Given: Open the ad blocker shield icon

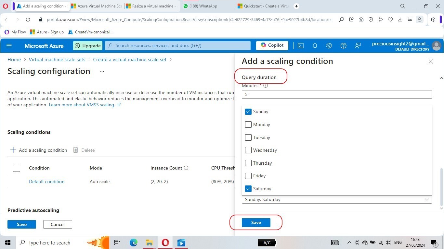Looking at the screenshot, I should (371, 19).
